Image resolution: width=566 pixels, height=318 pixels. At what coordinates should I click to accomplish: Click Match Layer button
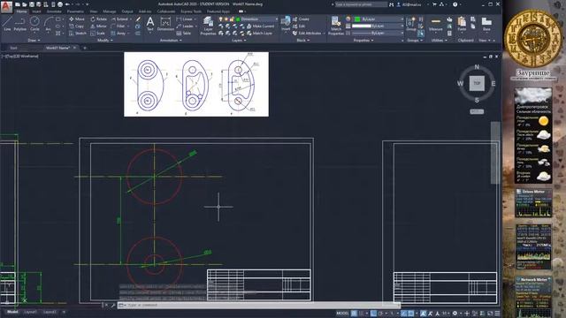[x=259, y=34]
